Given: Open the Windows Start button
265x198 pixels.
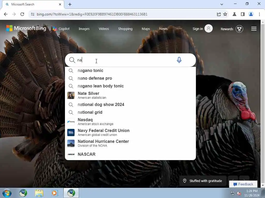Looking at the screenshot, I should (x=7, y=193).
